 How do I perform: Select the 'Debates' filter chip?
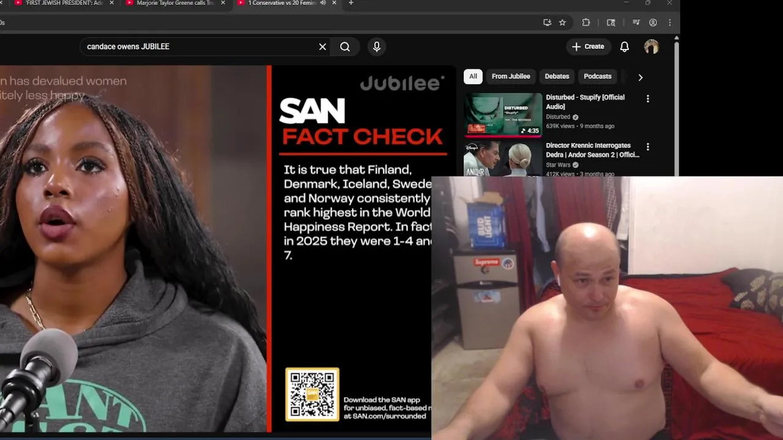point(557,76)
